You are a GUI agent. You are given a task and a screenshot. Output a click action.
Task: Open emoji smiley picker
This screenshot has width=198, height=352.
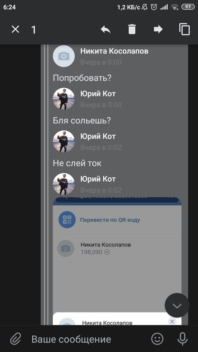[x=157, y=339]
